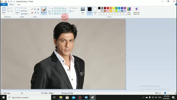Pick the red color swatch

point(108,8)
